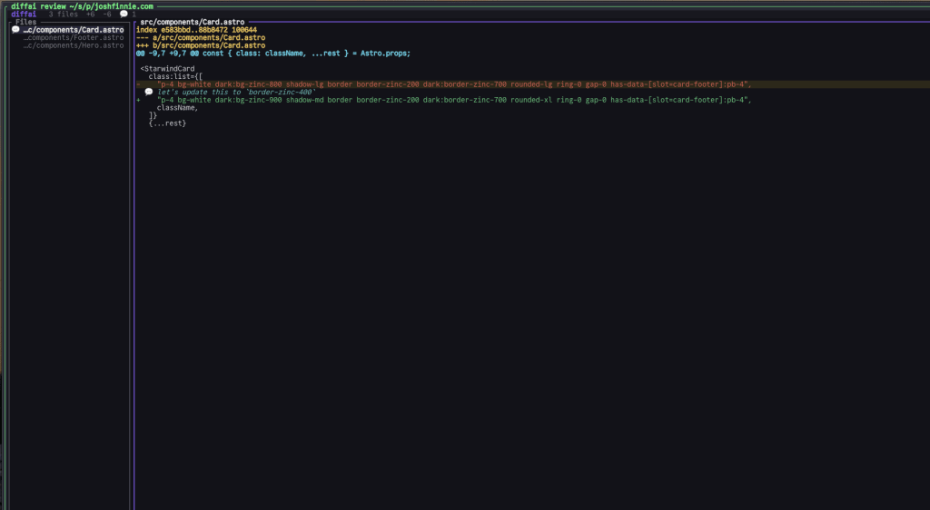Select inline comment text 'let's update this to border-zinc-400'
This screenshot has width=930, height=510.
tap(237, 92)
